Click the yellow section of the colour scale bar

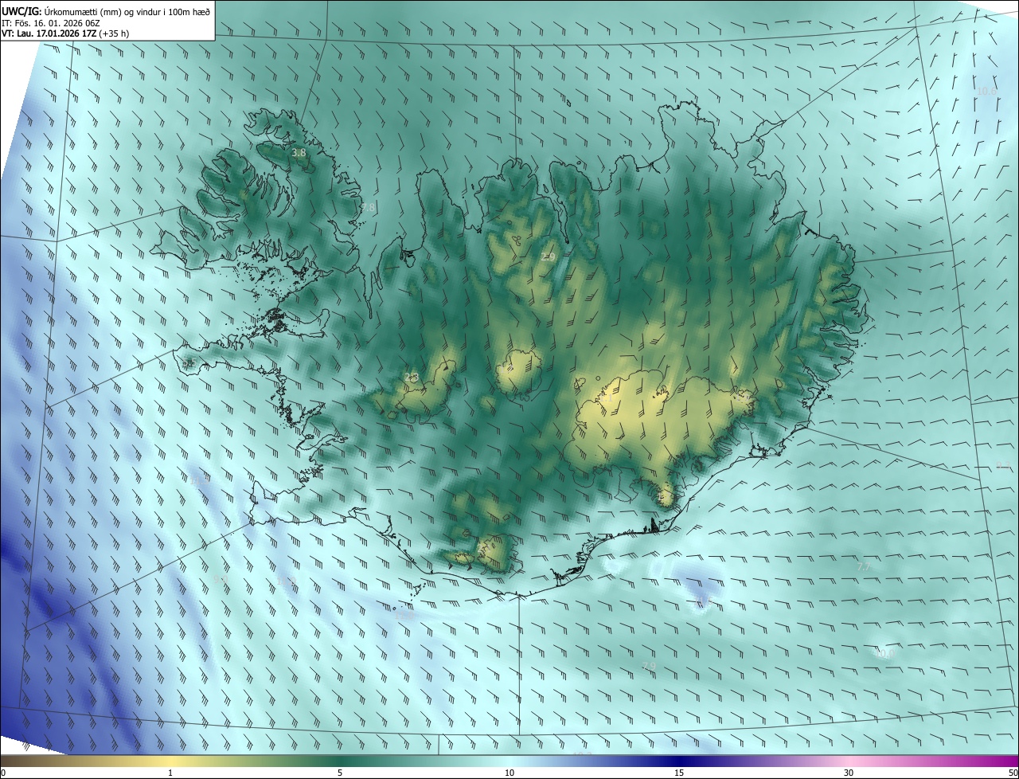[x=171, y=761]
